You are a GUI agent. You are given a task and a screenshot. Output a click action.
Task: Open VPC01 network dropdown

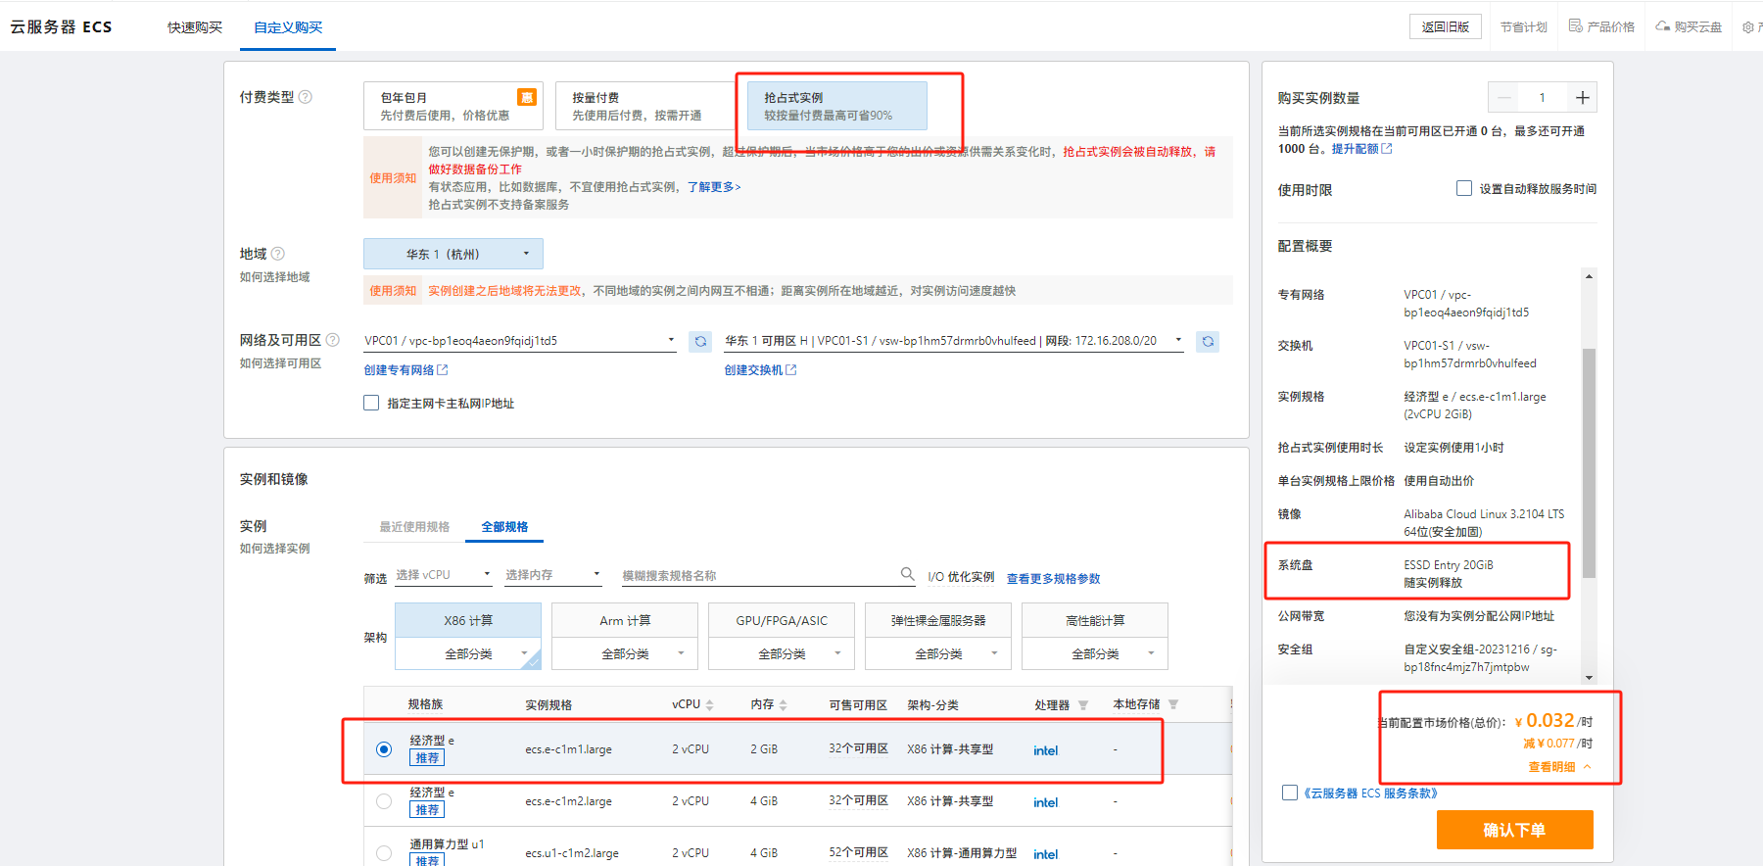(x=520, y=341)
